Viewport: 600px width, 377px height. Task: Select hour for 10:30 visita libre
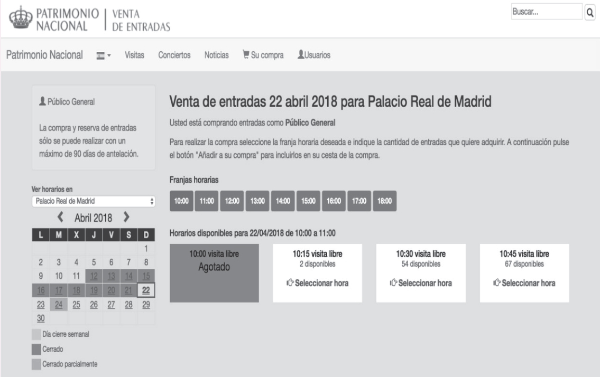[x=421, y=282]
